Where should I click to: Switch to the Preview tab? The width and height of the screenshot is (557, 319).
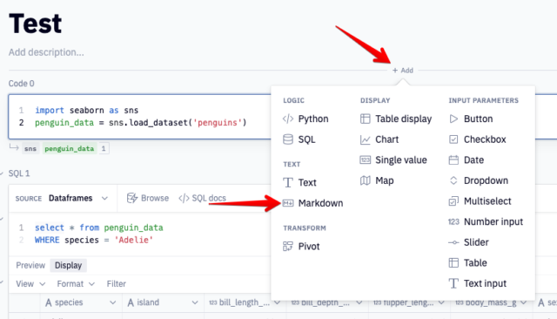click(x=30, y=265)
